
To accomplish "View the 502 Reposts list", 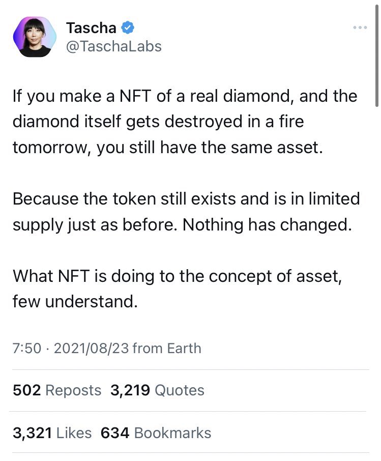I will tap(57, 390).
